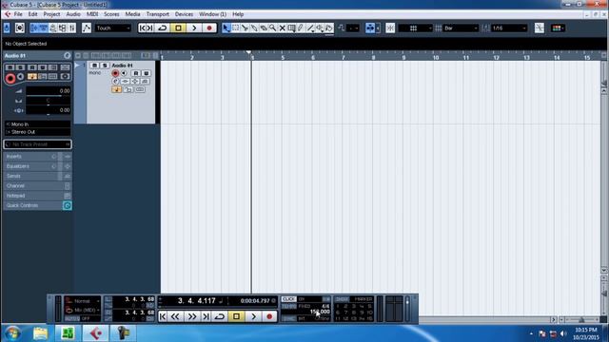Open the File menu

click(x=18, y=14)
